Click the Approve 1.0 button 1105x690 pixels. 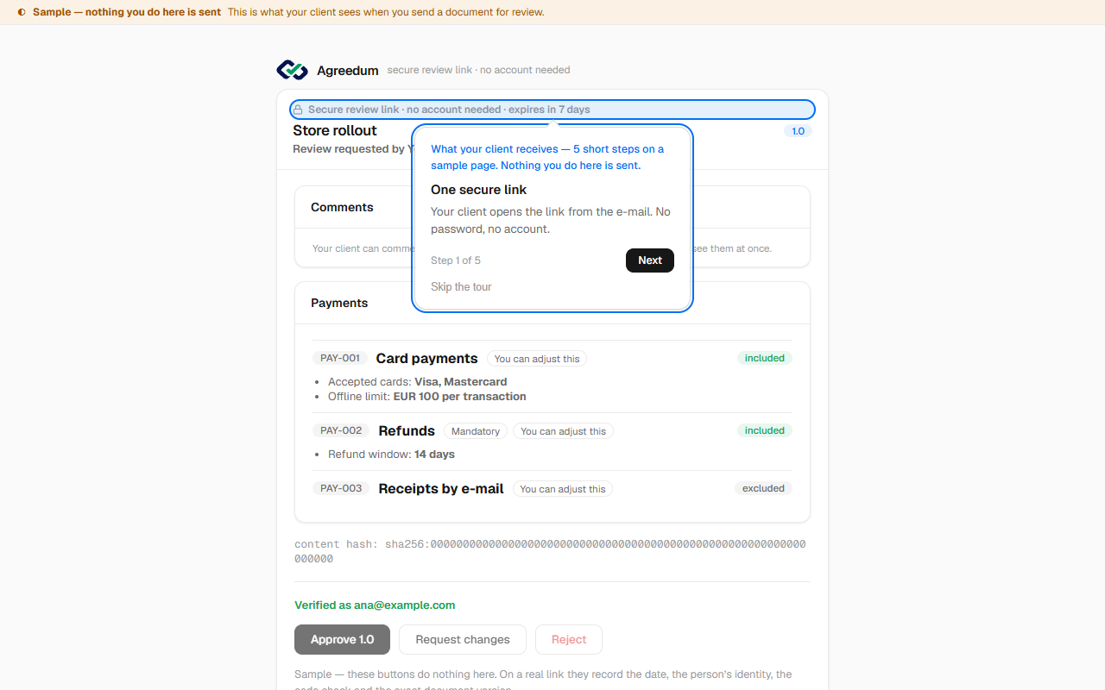[342, 639]
